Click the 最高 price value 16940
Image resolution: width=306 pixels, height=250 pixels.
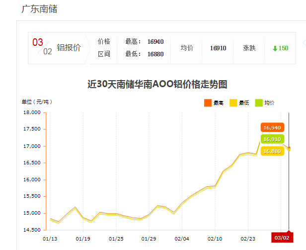tap(155, 42)
